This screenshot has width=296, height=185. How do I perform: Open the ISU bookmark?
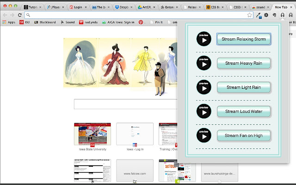[x=25, y=22]
